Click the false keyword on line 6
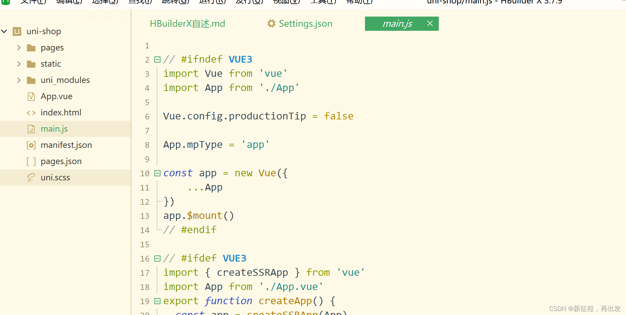The height and width of the screenshot is (315, 626). click(339, 116)
